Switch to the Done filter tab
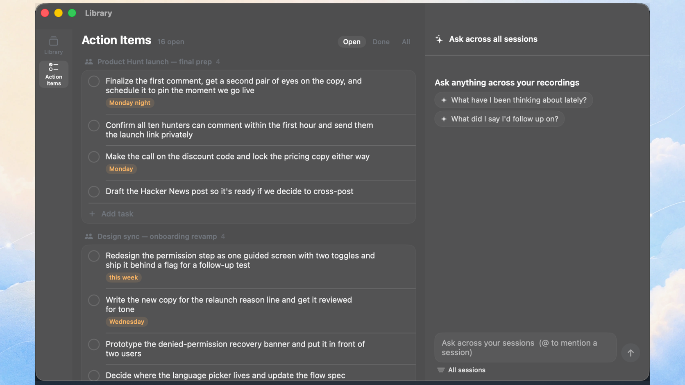685x385 pixels. coord(381,42)
